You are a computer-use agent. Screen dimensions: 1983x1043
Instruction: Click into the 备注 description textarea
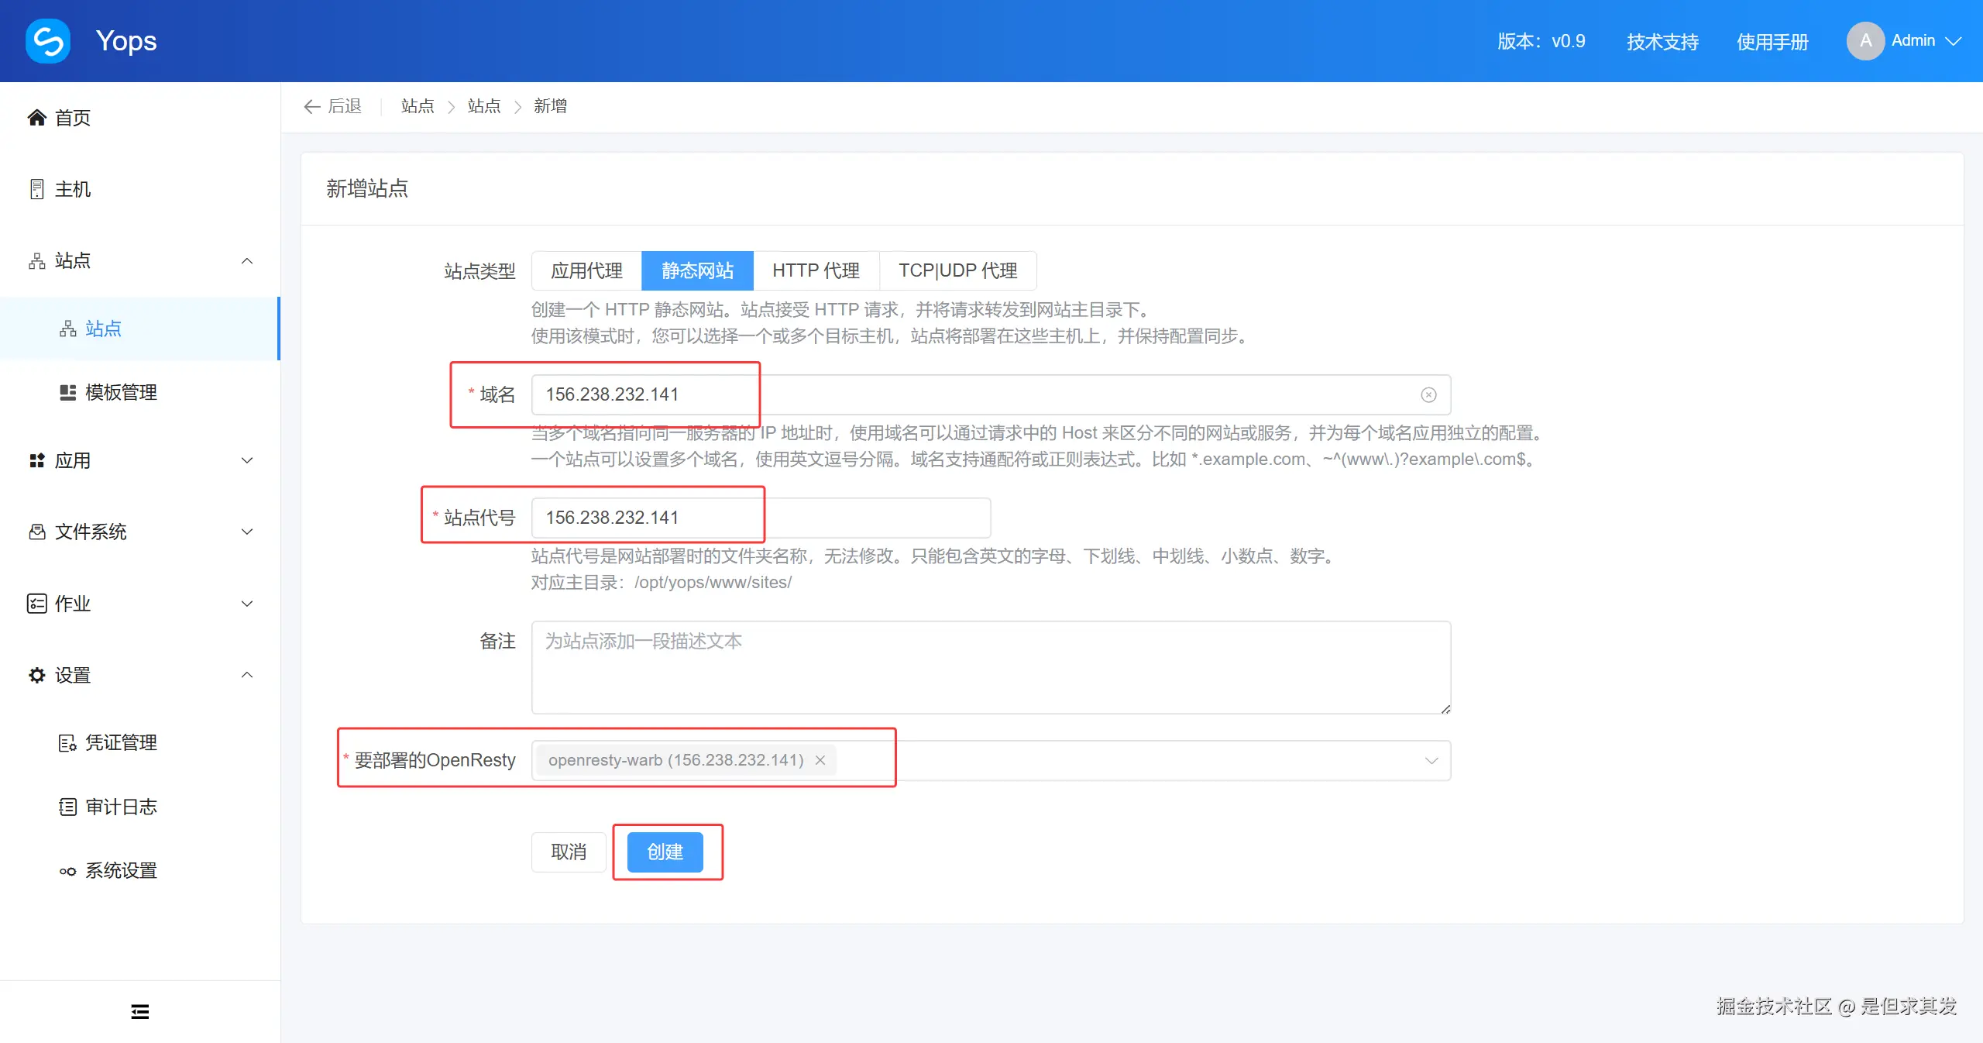tap(990, 667)
